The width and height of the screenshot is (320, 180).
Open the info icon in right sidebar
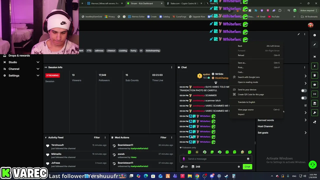(x=314, y=35)
